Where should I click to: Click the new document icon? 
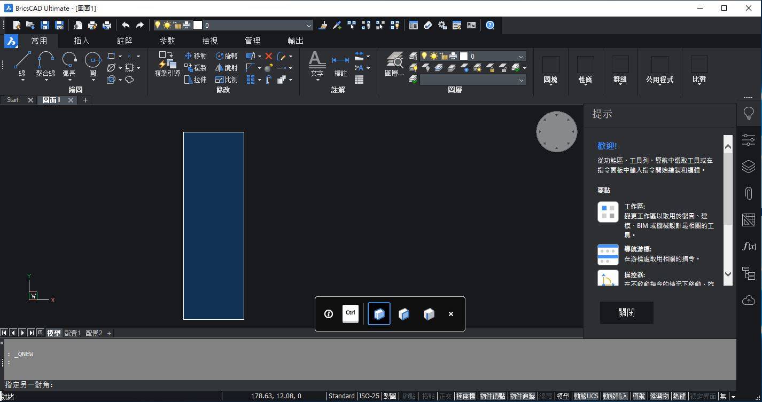pyautogui.click(x=17, y=25)
